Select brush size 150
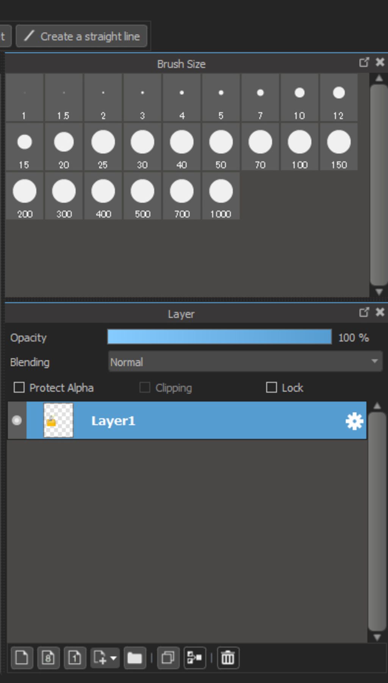Image resolution: width=388 pixels, height=683 pixels. click(339, 147)
